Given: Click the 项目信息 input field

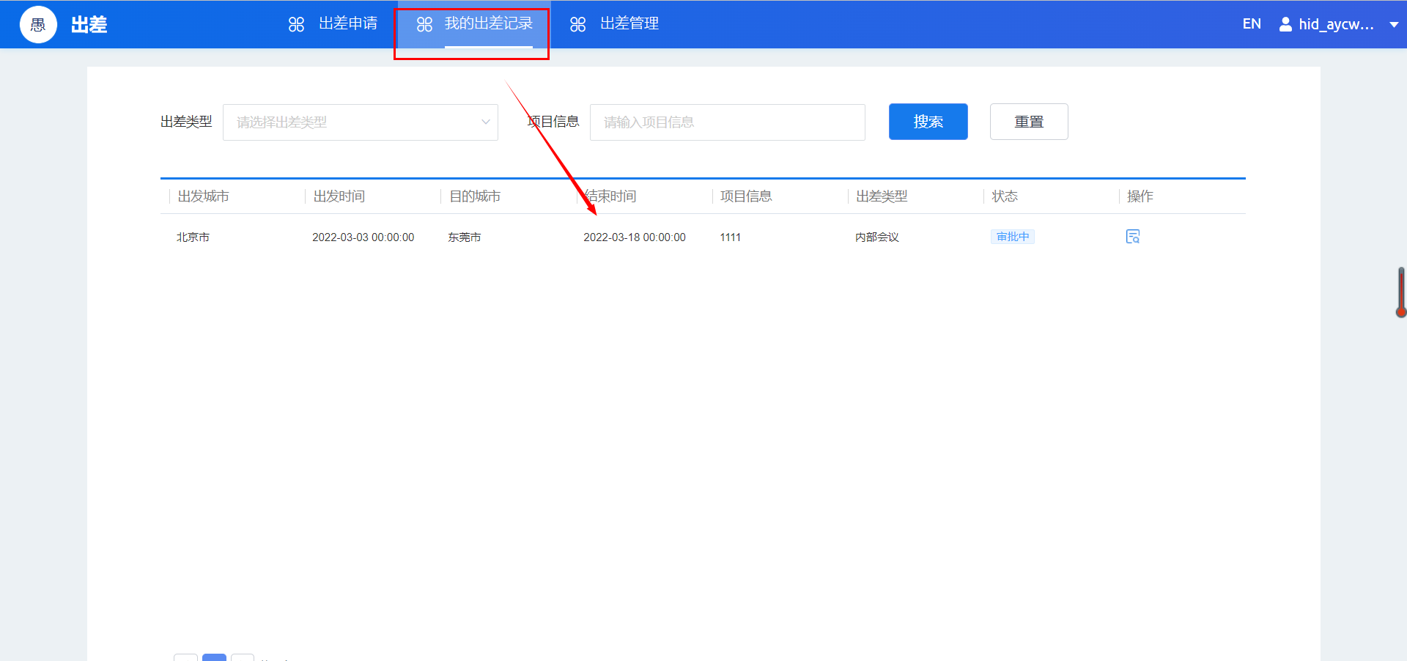Looking at the screenshot, I should tap(727, 122).
